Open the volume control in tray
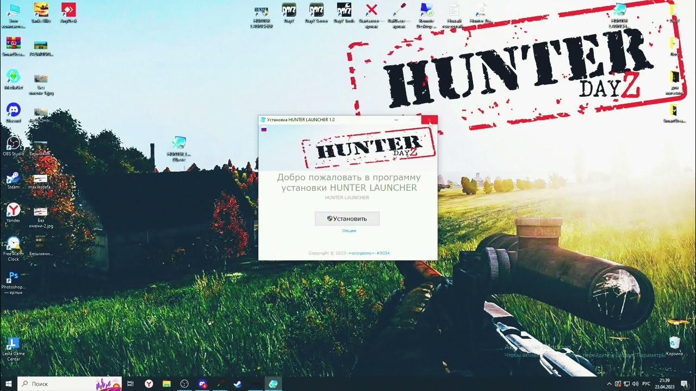 click(x=635, y=384)
